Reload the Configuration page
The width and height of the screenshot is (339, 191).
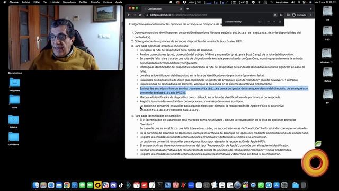[140, 15]
